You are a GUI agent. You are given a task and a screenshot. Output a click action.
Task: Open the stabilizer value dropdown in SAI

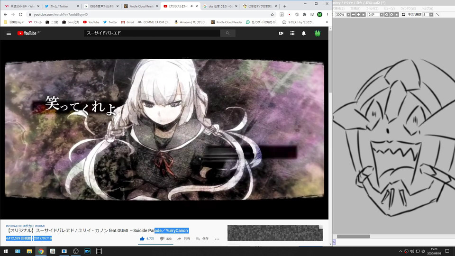pyautogui.click(x=431, y=15)
